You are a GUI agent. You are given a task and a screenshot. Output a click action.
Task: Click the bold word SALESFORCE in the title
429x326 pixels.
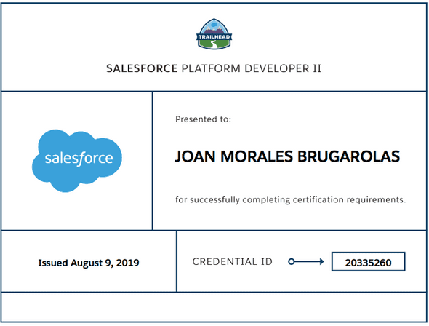click(x=142, y=68)
